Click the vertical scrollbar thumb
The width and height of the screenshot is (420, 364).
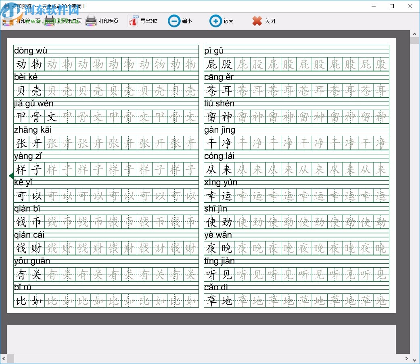click(414, 40)
